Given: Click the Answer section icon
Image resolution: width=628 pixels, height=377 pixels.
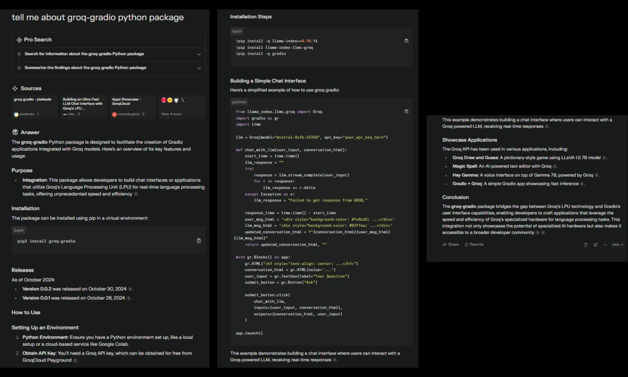Looking at the screenshot, I should coord(15,132).
